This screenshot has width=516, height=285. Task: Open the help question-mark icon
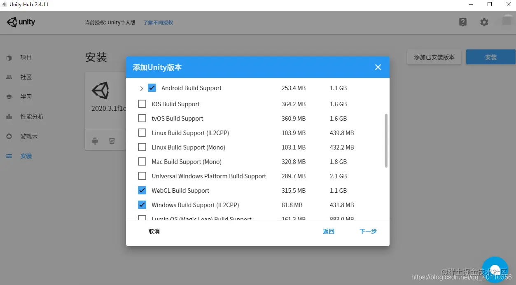click(x=463, y=22)
